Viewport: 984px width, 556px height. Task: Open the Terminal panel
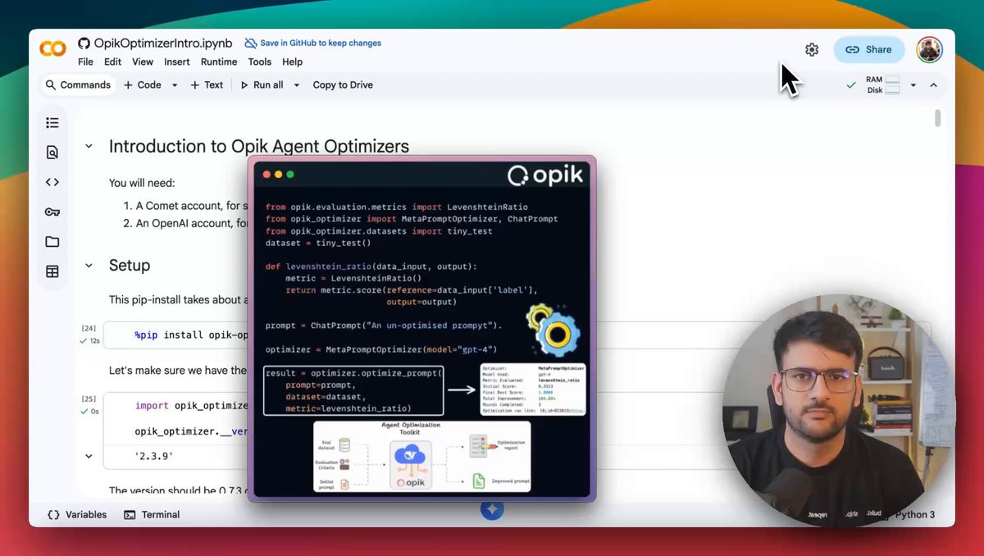(x=152, y=515)
